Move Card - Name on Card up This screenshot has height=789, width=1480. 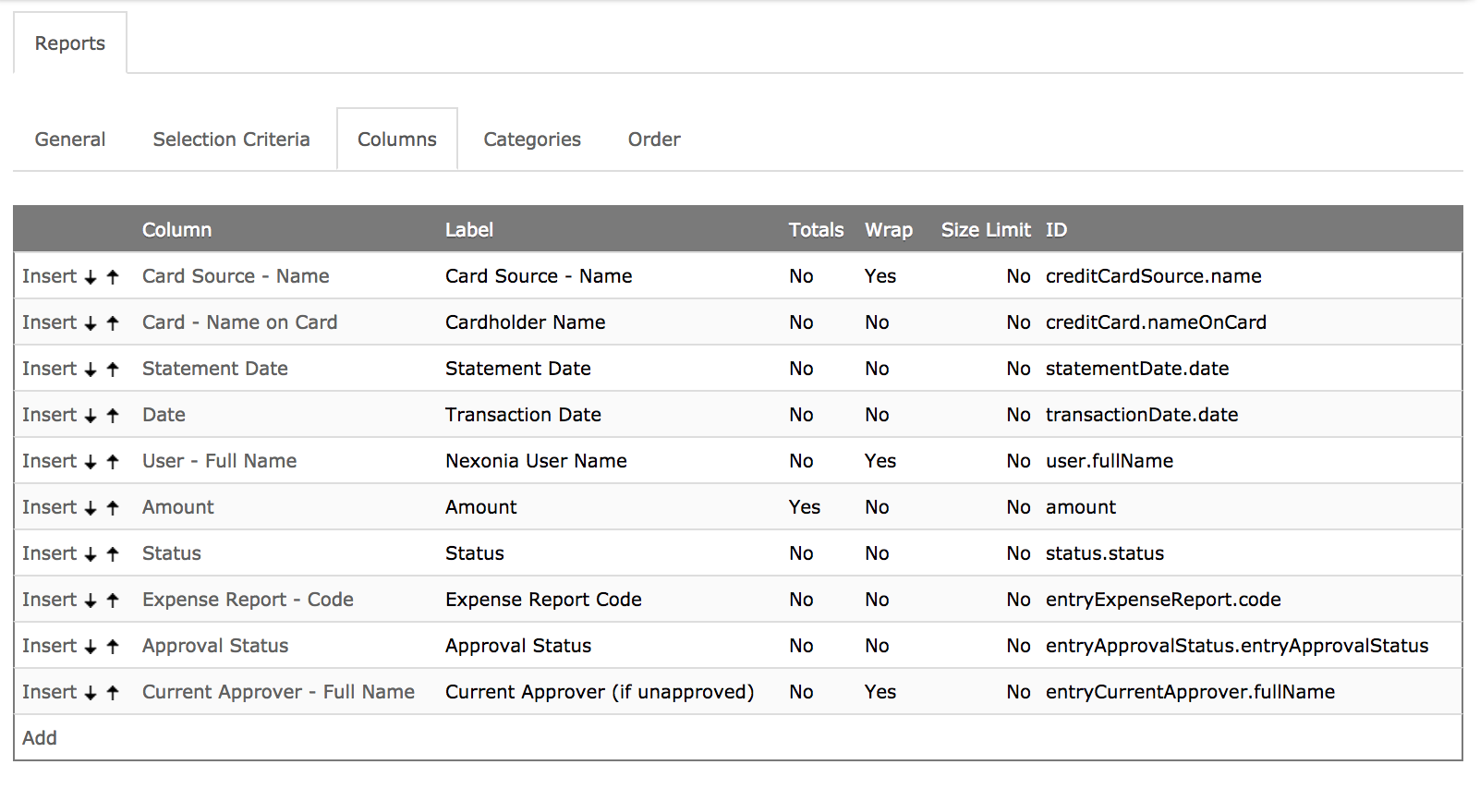coord(113,323)
